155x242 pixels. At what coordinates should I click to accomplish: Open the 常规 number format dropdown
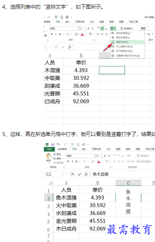tap(147, 28)
